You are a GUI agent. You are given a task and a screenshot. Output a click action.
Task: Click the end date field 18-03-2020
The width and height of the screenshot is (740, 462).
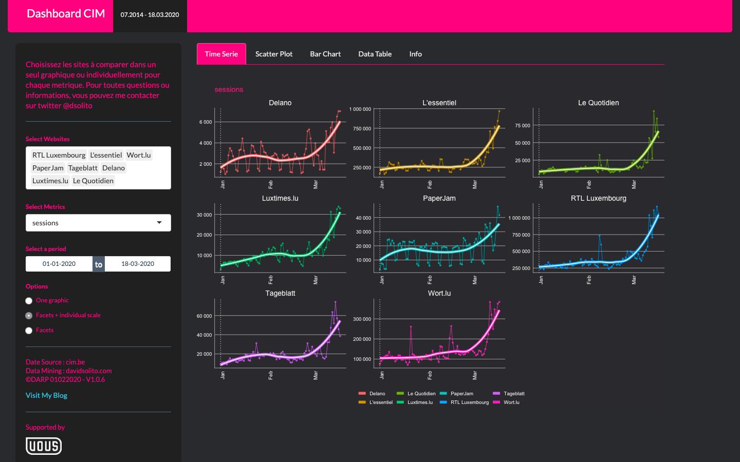[138, 264]
